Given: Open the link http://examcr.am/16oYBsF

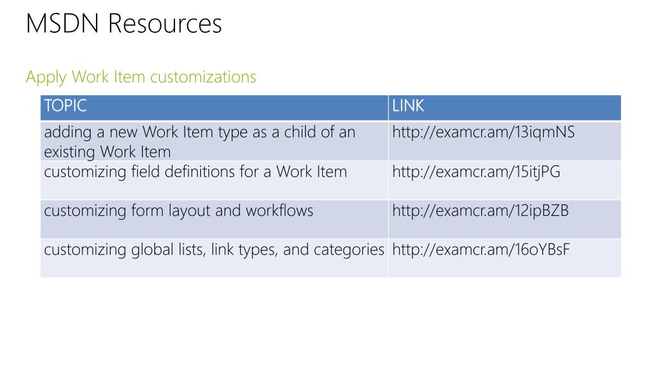Looking at the screenshot, I should 481,249.
